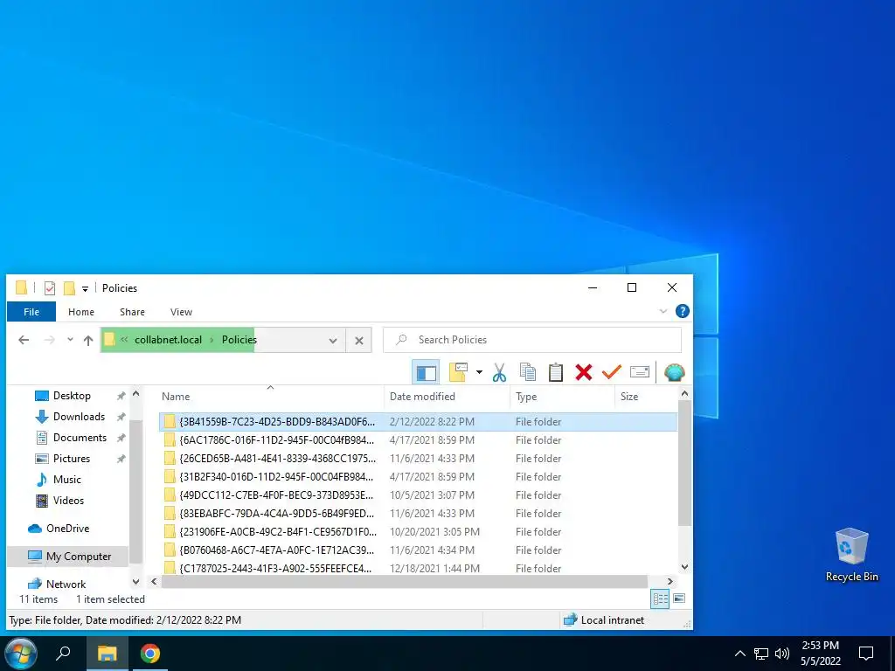Select My Computer in the navigation pane

tap(78, 557)
